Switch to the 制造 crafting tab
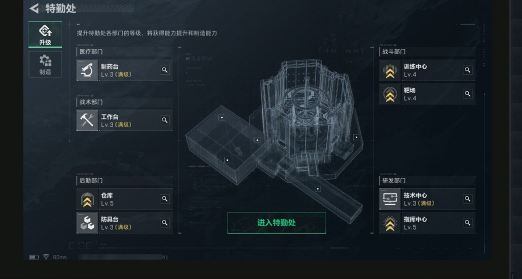Screen dimensions: 522x279 [x=45, y=65]
